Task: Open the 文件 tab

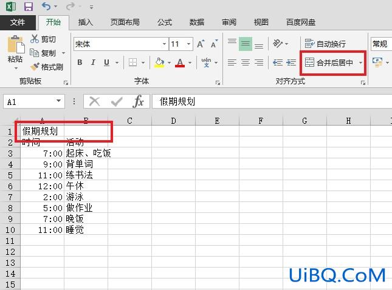Action: pyautogui.click(x=18, y=22)
